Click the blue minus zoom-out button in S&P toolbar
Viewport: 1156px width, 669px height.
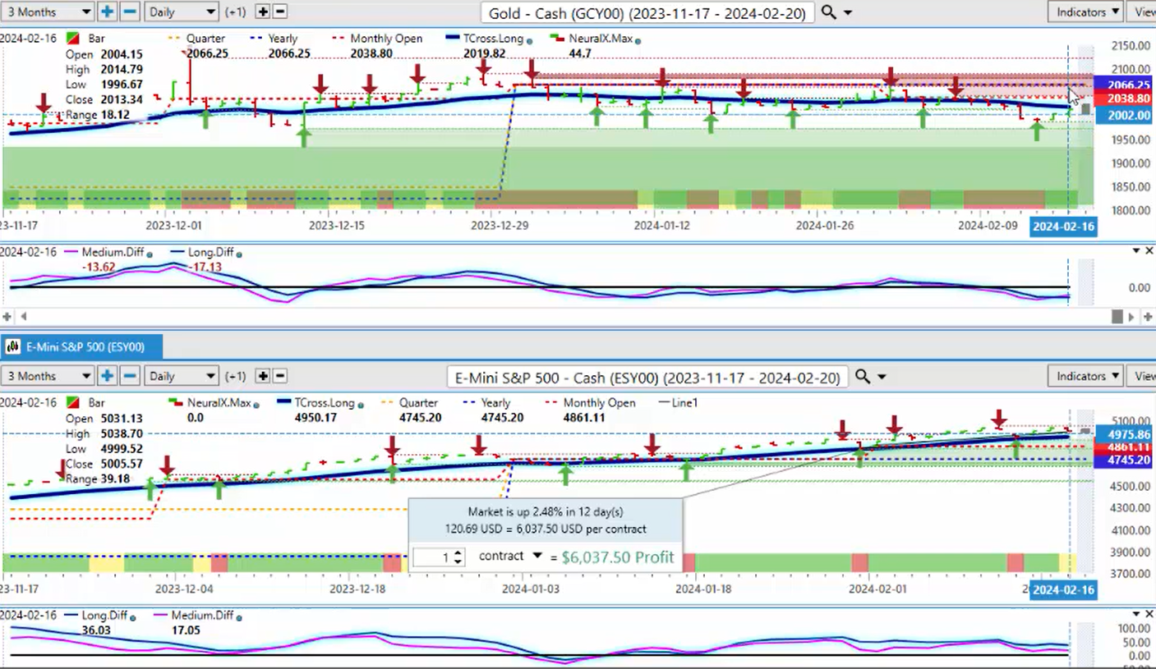click(x=130, y=376)
